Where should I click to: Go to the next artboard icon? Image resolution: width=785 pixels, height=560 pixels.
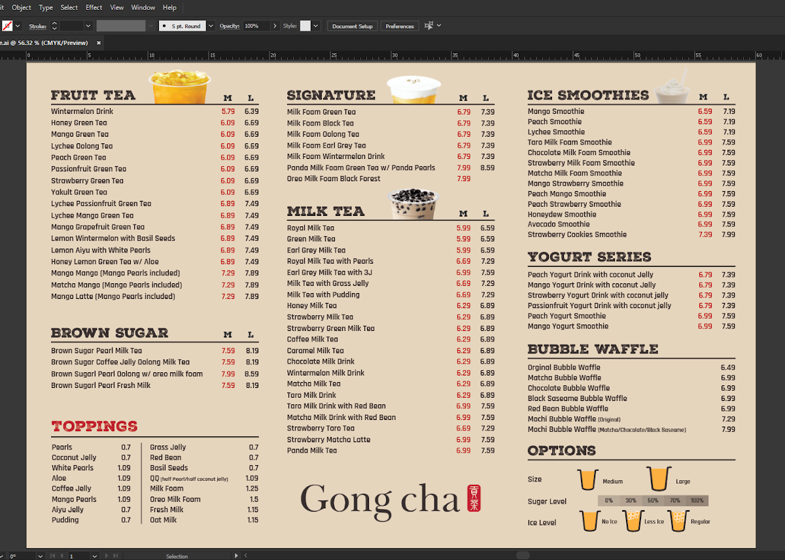click(107, 556)
